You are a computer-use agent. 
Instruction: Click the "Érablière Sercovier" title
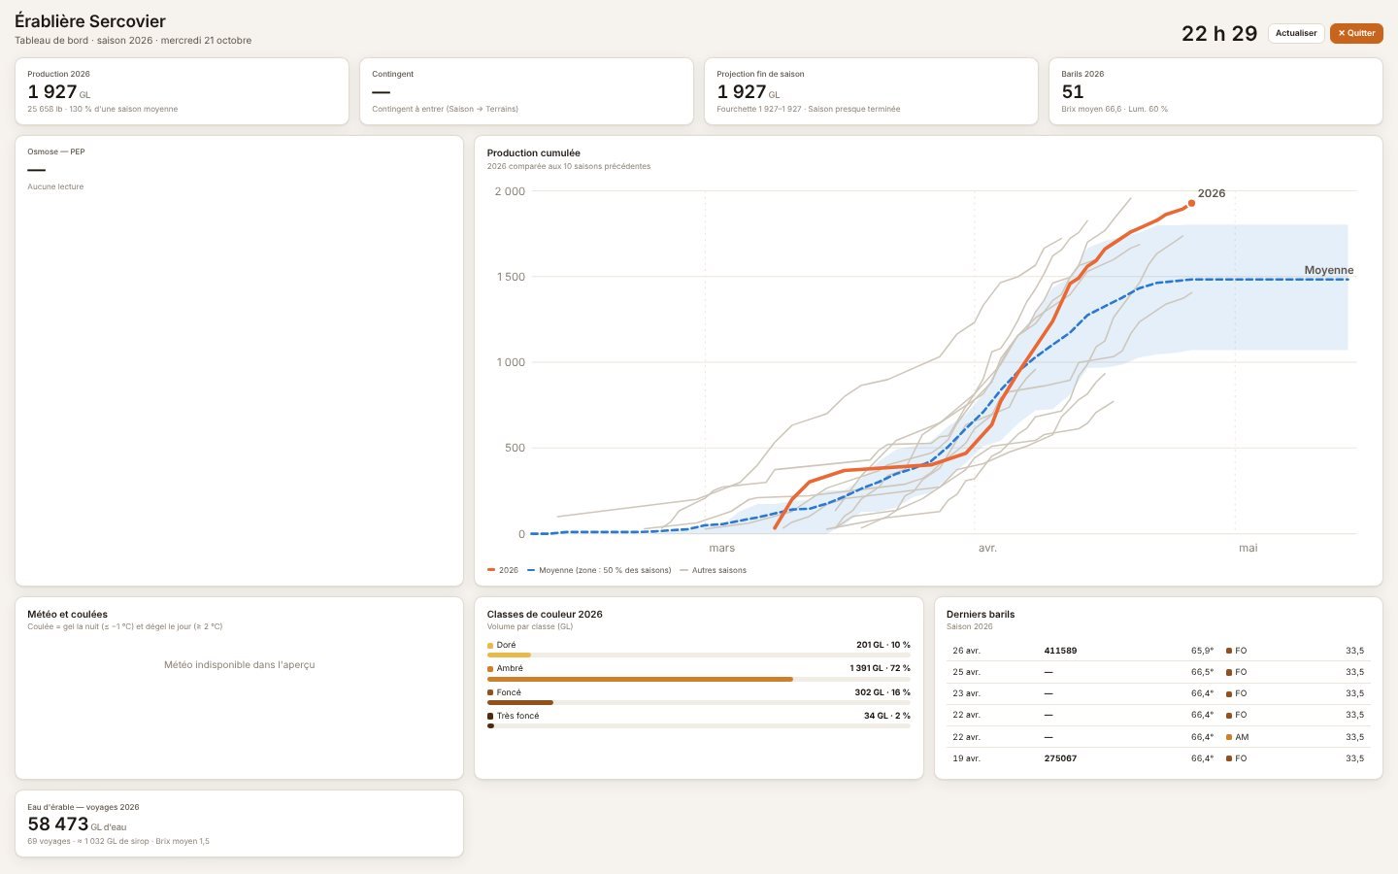click(90, 21)
